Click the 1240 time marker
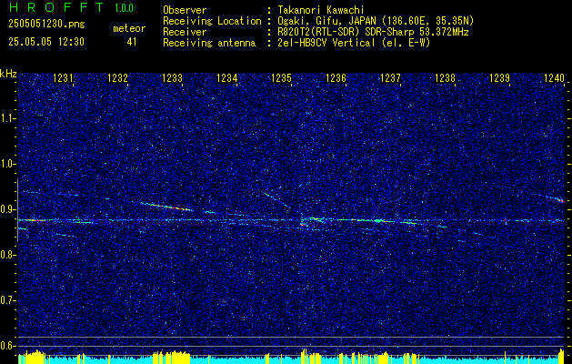This screenshot has height=364, width=572. (554, 77)
